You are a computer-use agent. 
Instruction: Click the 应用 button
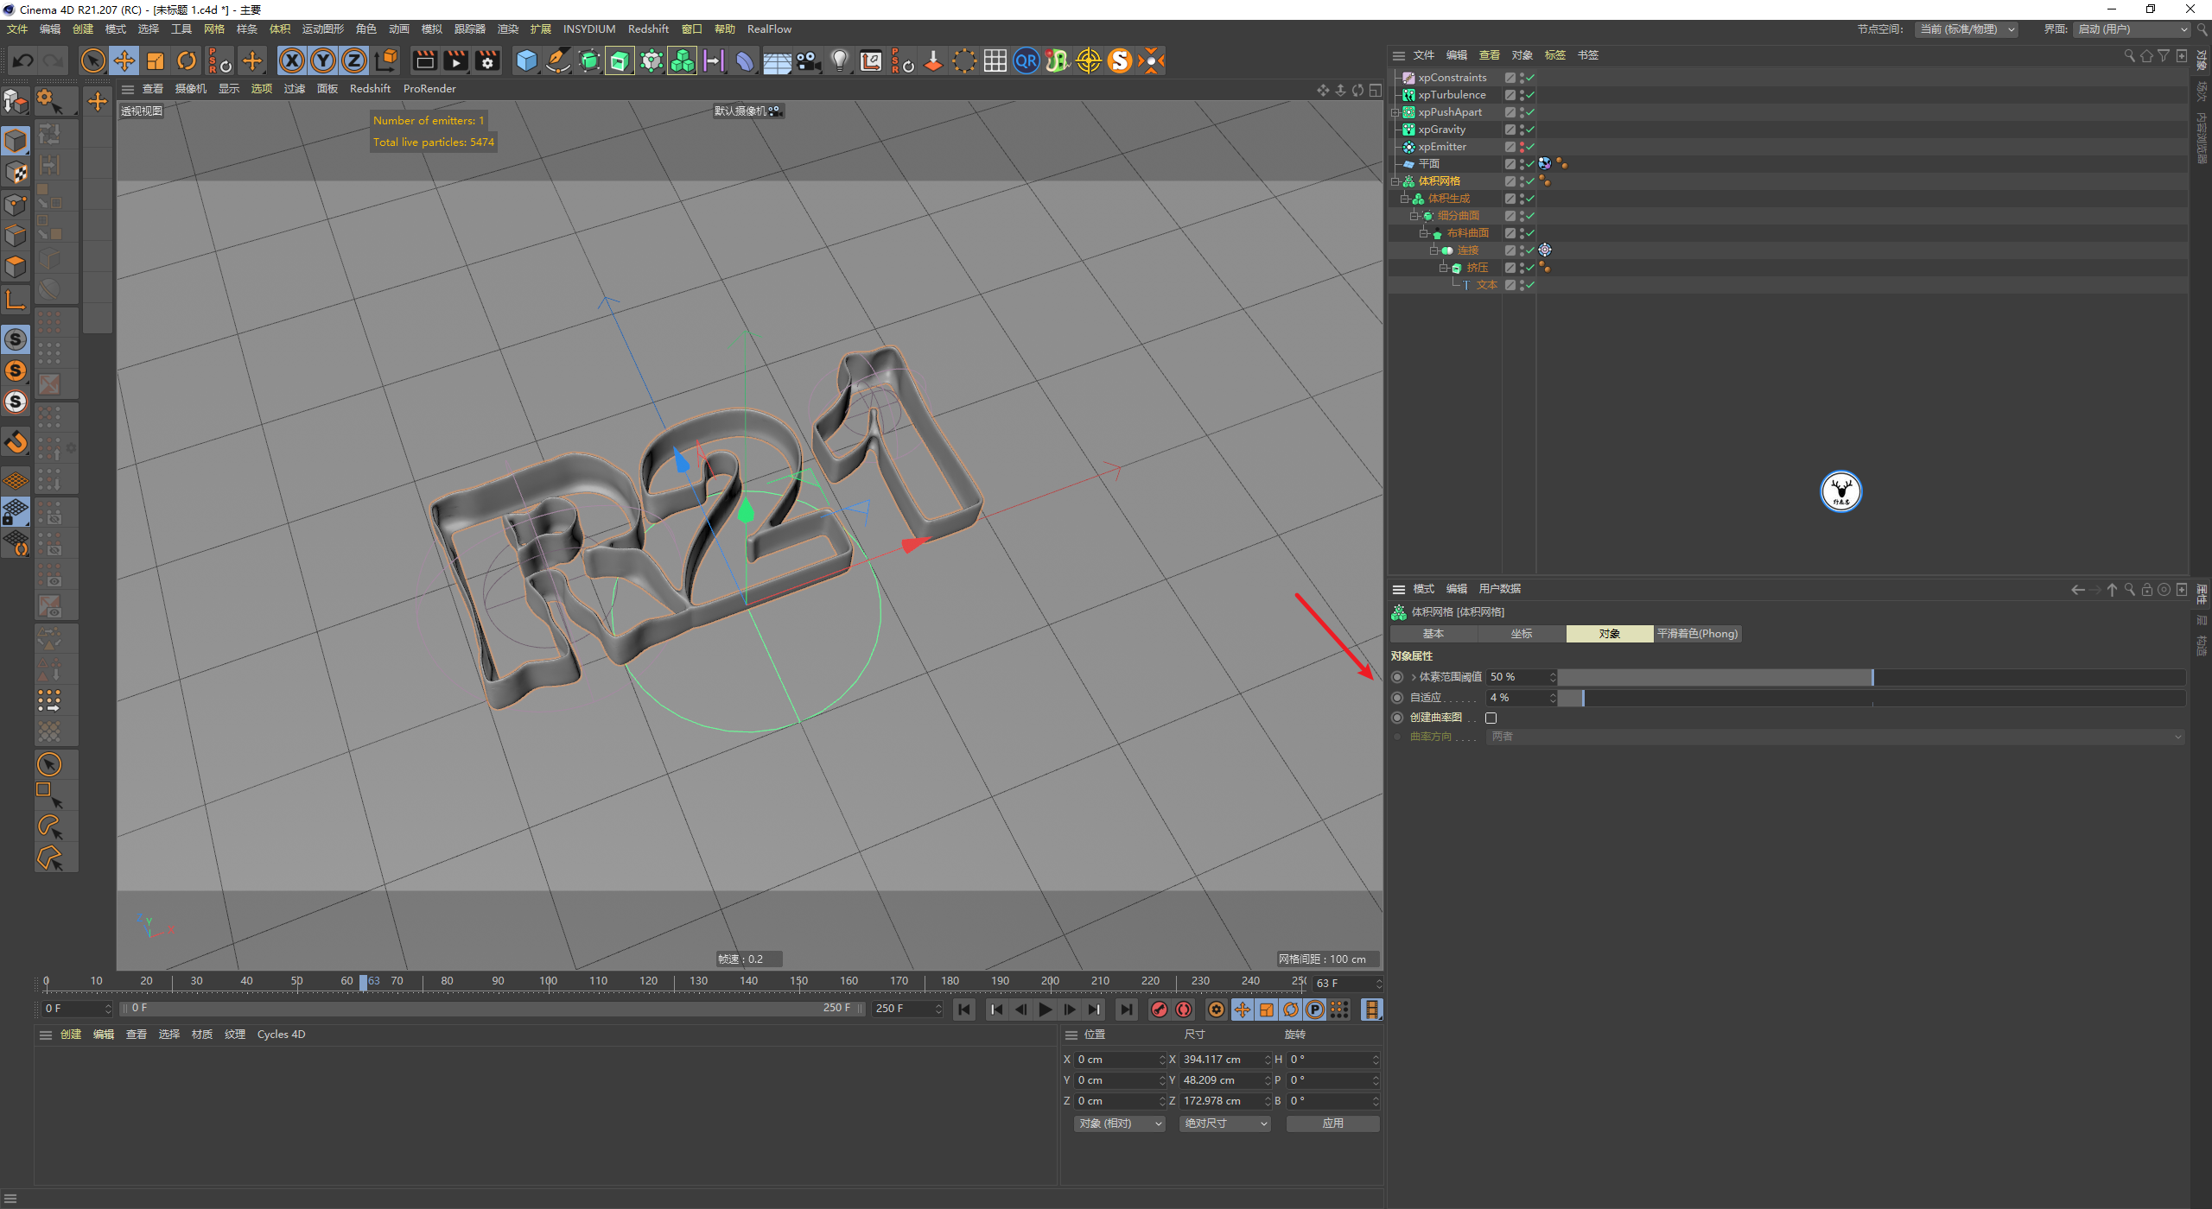pyautogui.click(x=1332, y=1124)
